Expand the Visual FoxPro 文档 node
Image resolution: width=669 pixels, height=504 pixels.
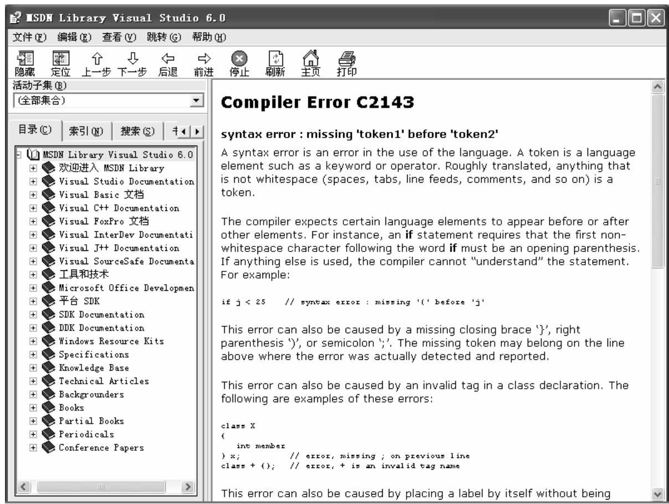coord(33,222)
